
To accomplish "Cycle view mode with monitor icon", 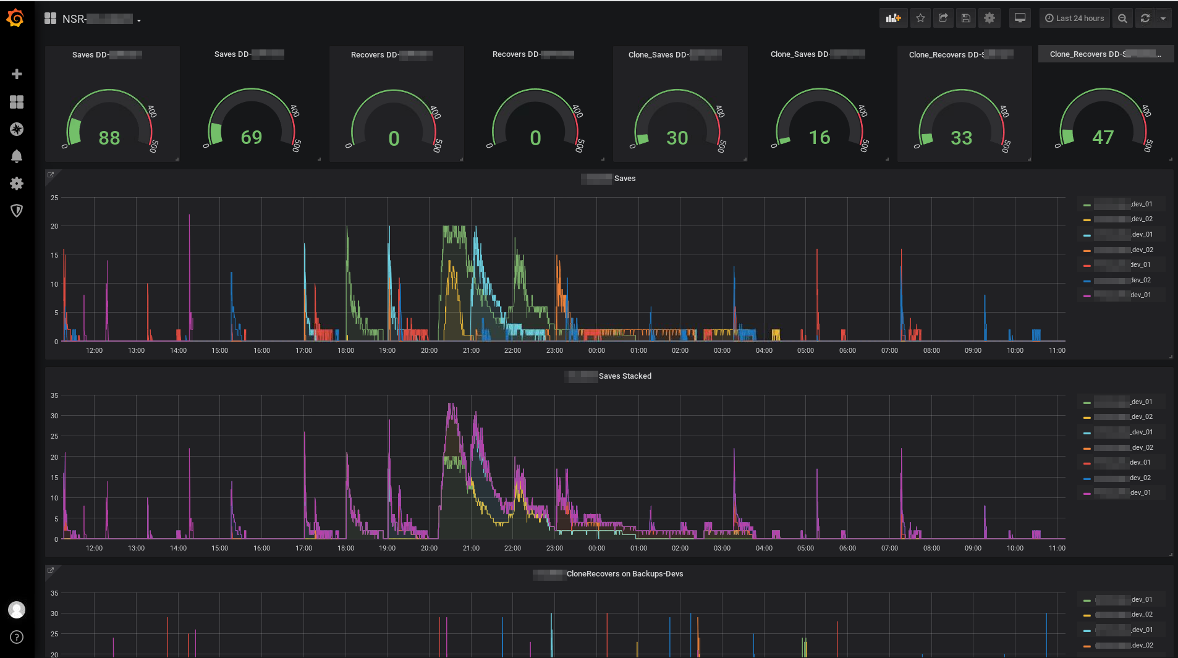I will point(1020,19).
